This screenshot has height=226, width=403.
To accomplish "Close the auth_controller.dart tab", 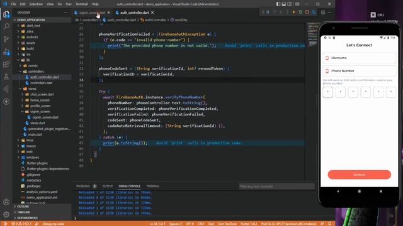I will pos(152,13).
